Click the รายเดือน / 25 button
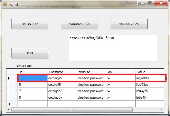 (x=129, y=24)
